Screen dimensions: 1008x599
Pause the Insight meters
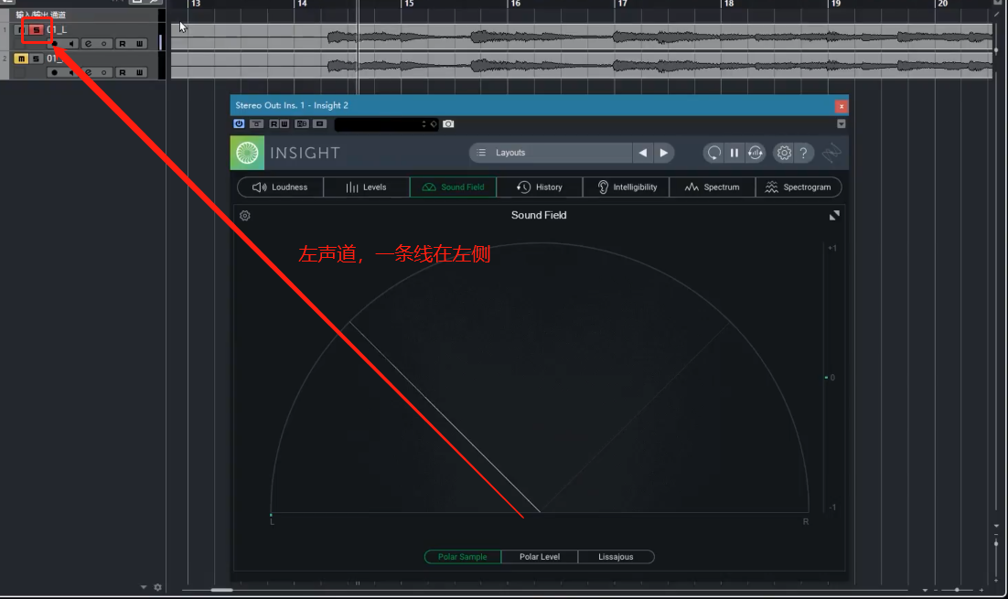[x=735, y=153]
